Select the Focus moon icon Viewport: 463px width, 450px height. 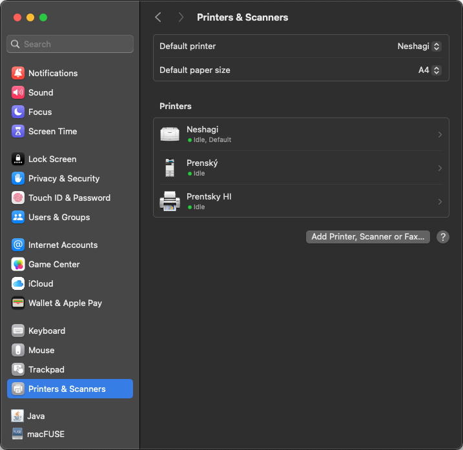pyautogui.click(x=18, y=112)
